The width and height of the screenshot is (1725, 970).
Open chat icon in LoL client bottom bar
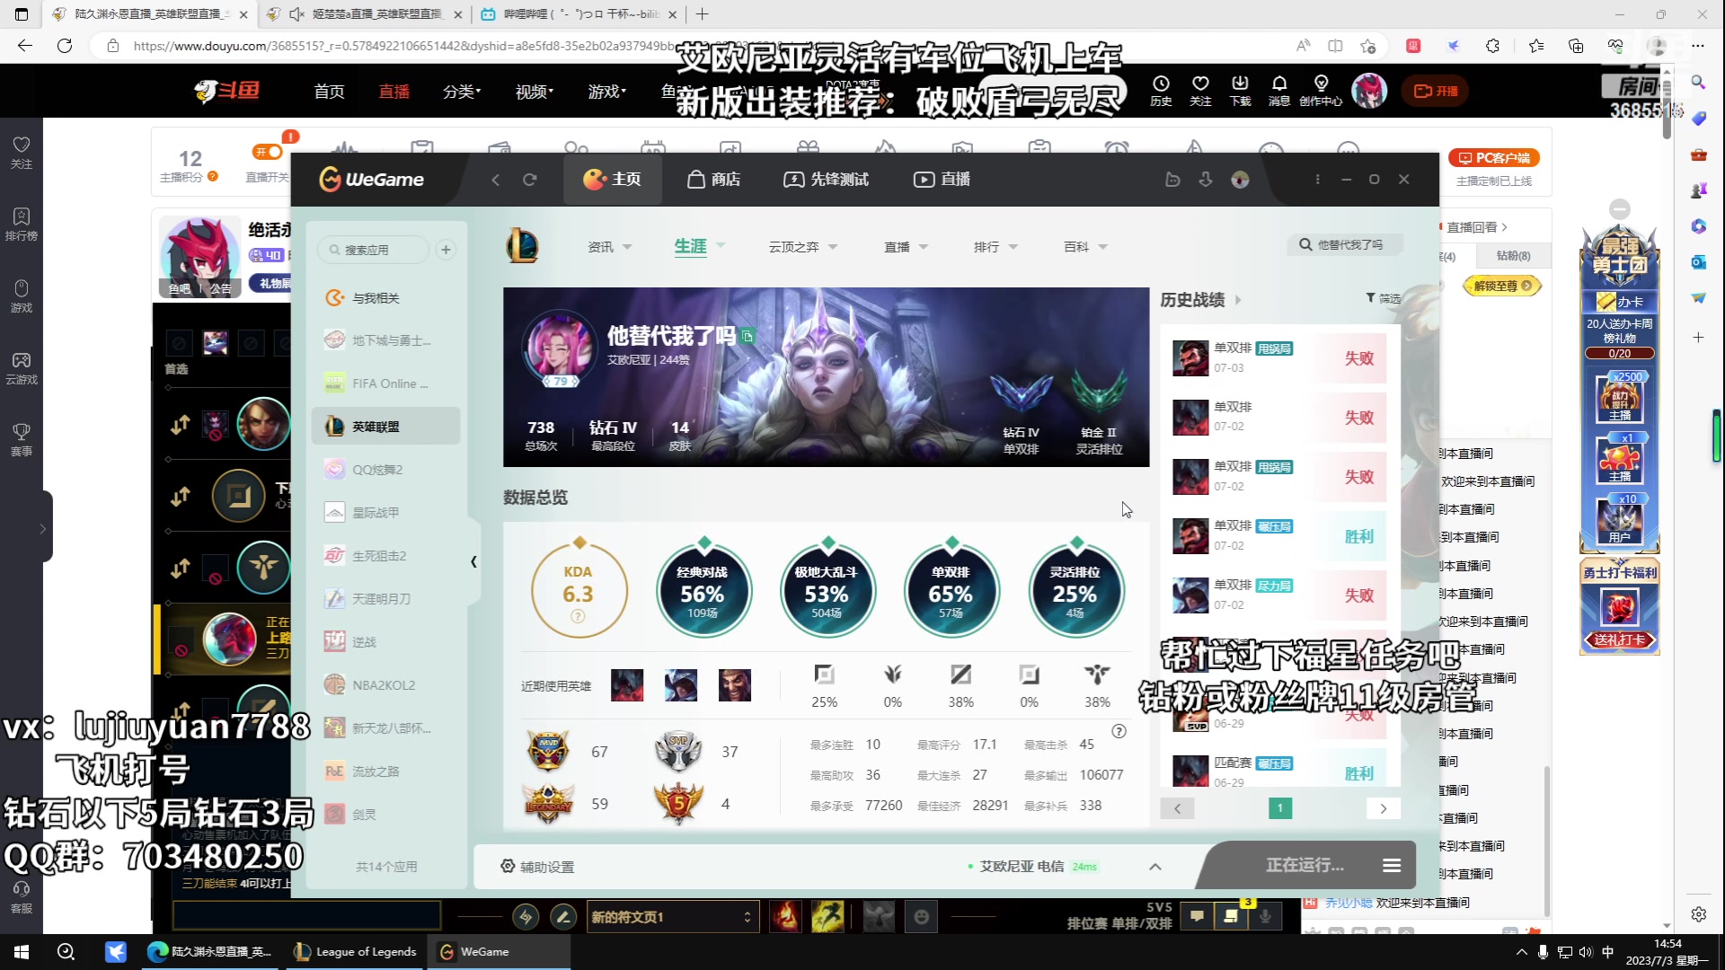[x=1197, y=916]
